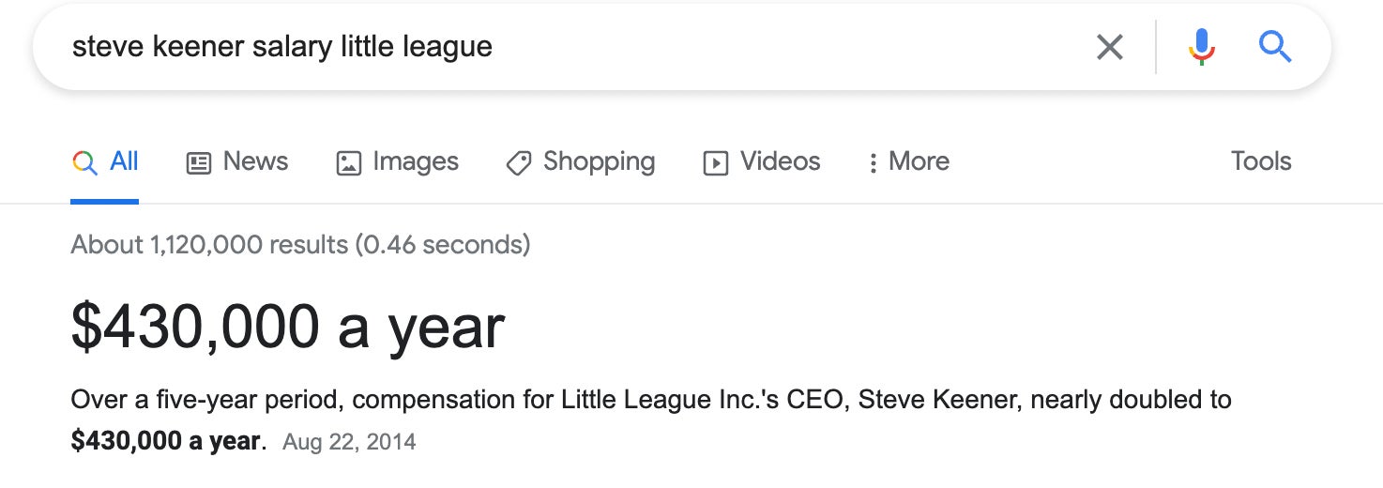Switch to the Images tab
Viewport: 1383px width, 488px height.
click(416, 161)
